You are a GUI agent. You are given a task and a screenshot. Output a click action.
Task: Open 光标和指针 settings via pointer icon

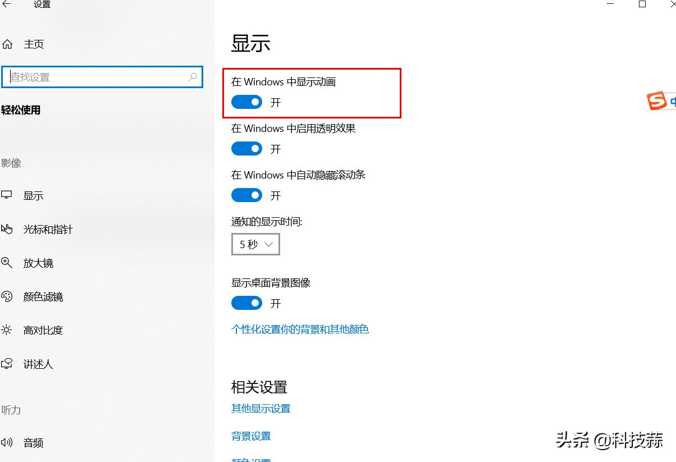click(x=7, y=228)
